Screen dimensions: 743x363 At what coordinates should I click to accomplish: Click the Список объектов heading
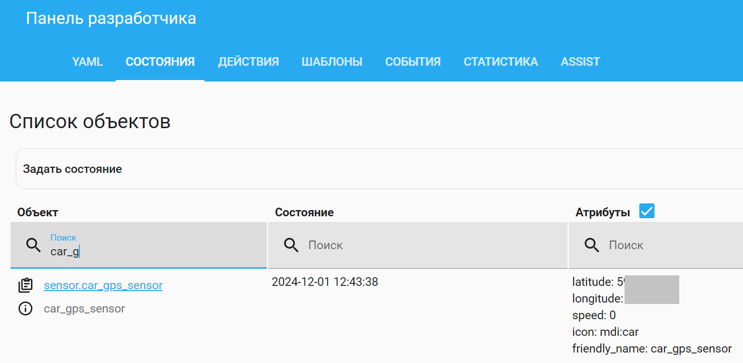90,121
